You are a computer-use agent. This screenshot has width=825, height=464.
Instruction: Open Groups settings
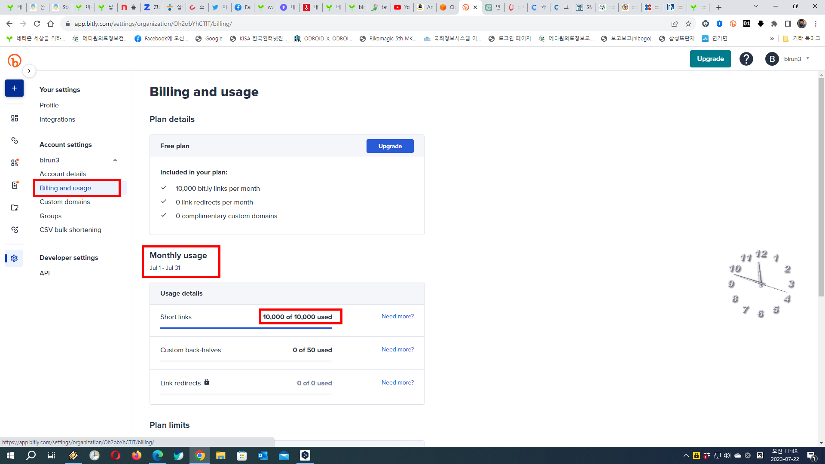51,216
